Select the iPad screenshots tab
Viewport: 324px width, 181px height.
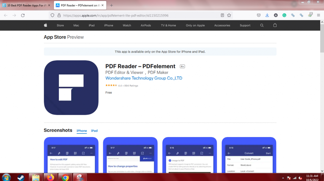94,131
